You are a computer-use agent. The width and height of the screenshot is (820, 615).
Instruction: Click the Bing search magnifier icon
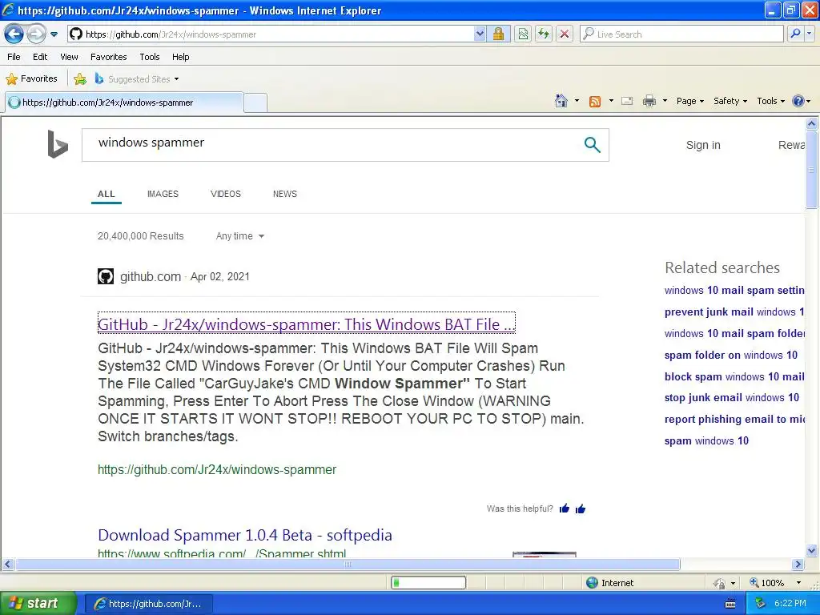tap(592, 145)
